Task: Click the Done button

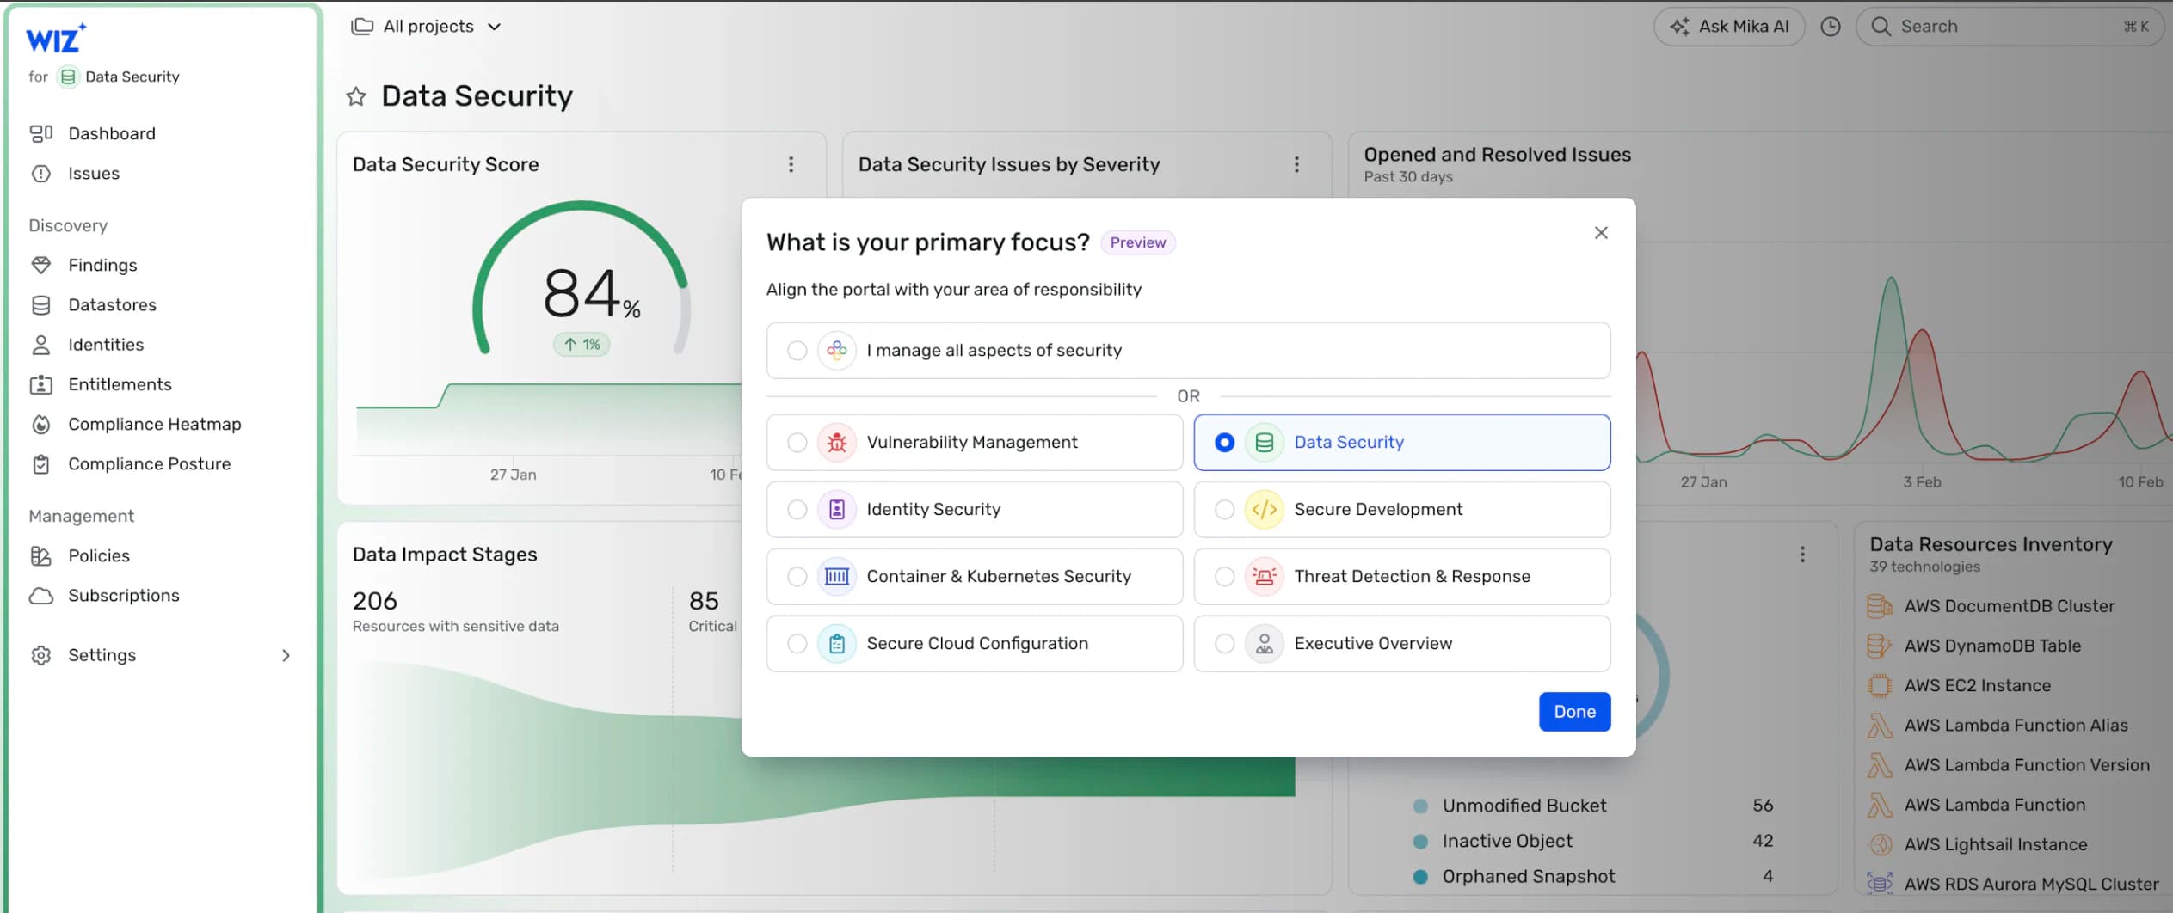Action: coord(1574,712)
